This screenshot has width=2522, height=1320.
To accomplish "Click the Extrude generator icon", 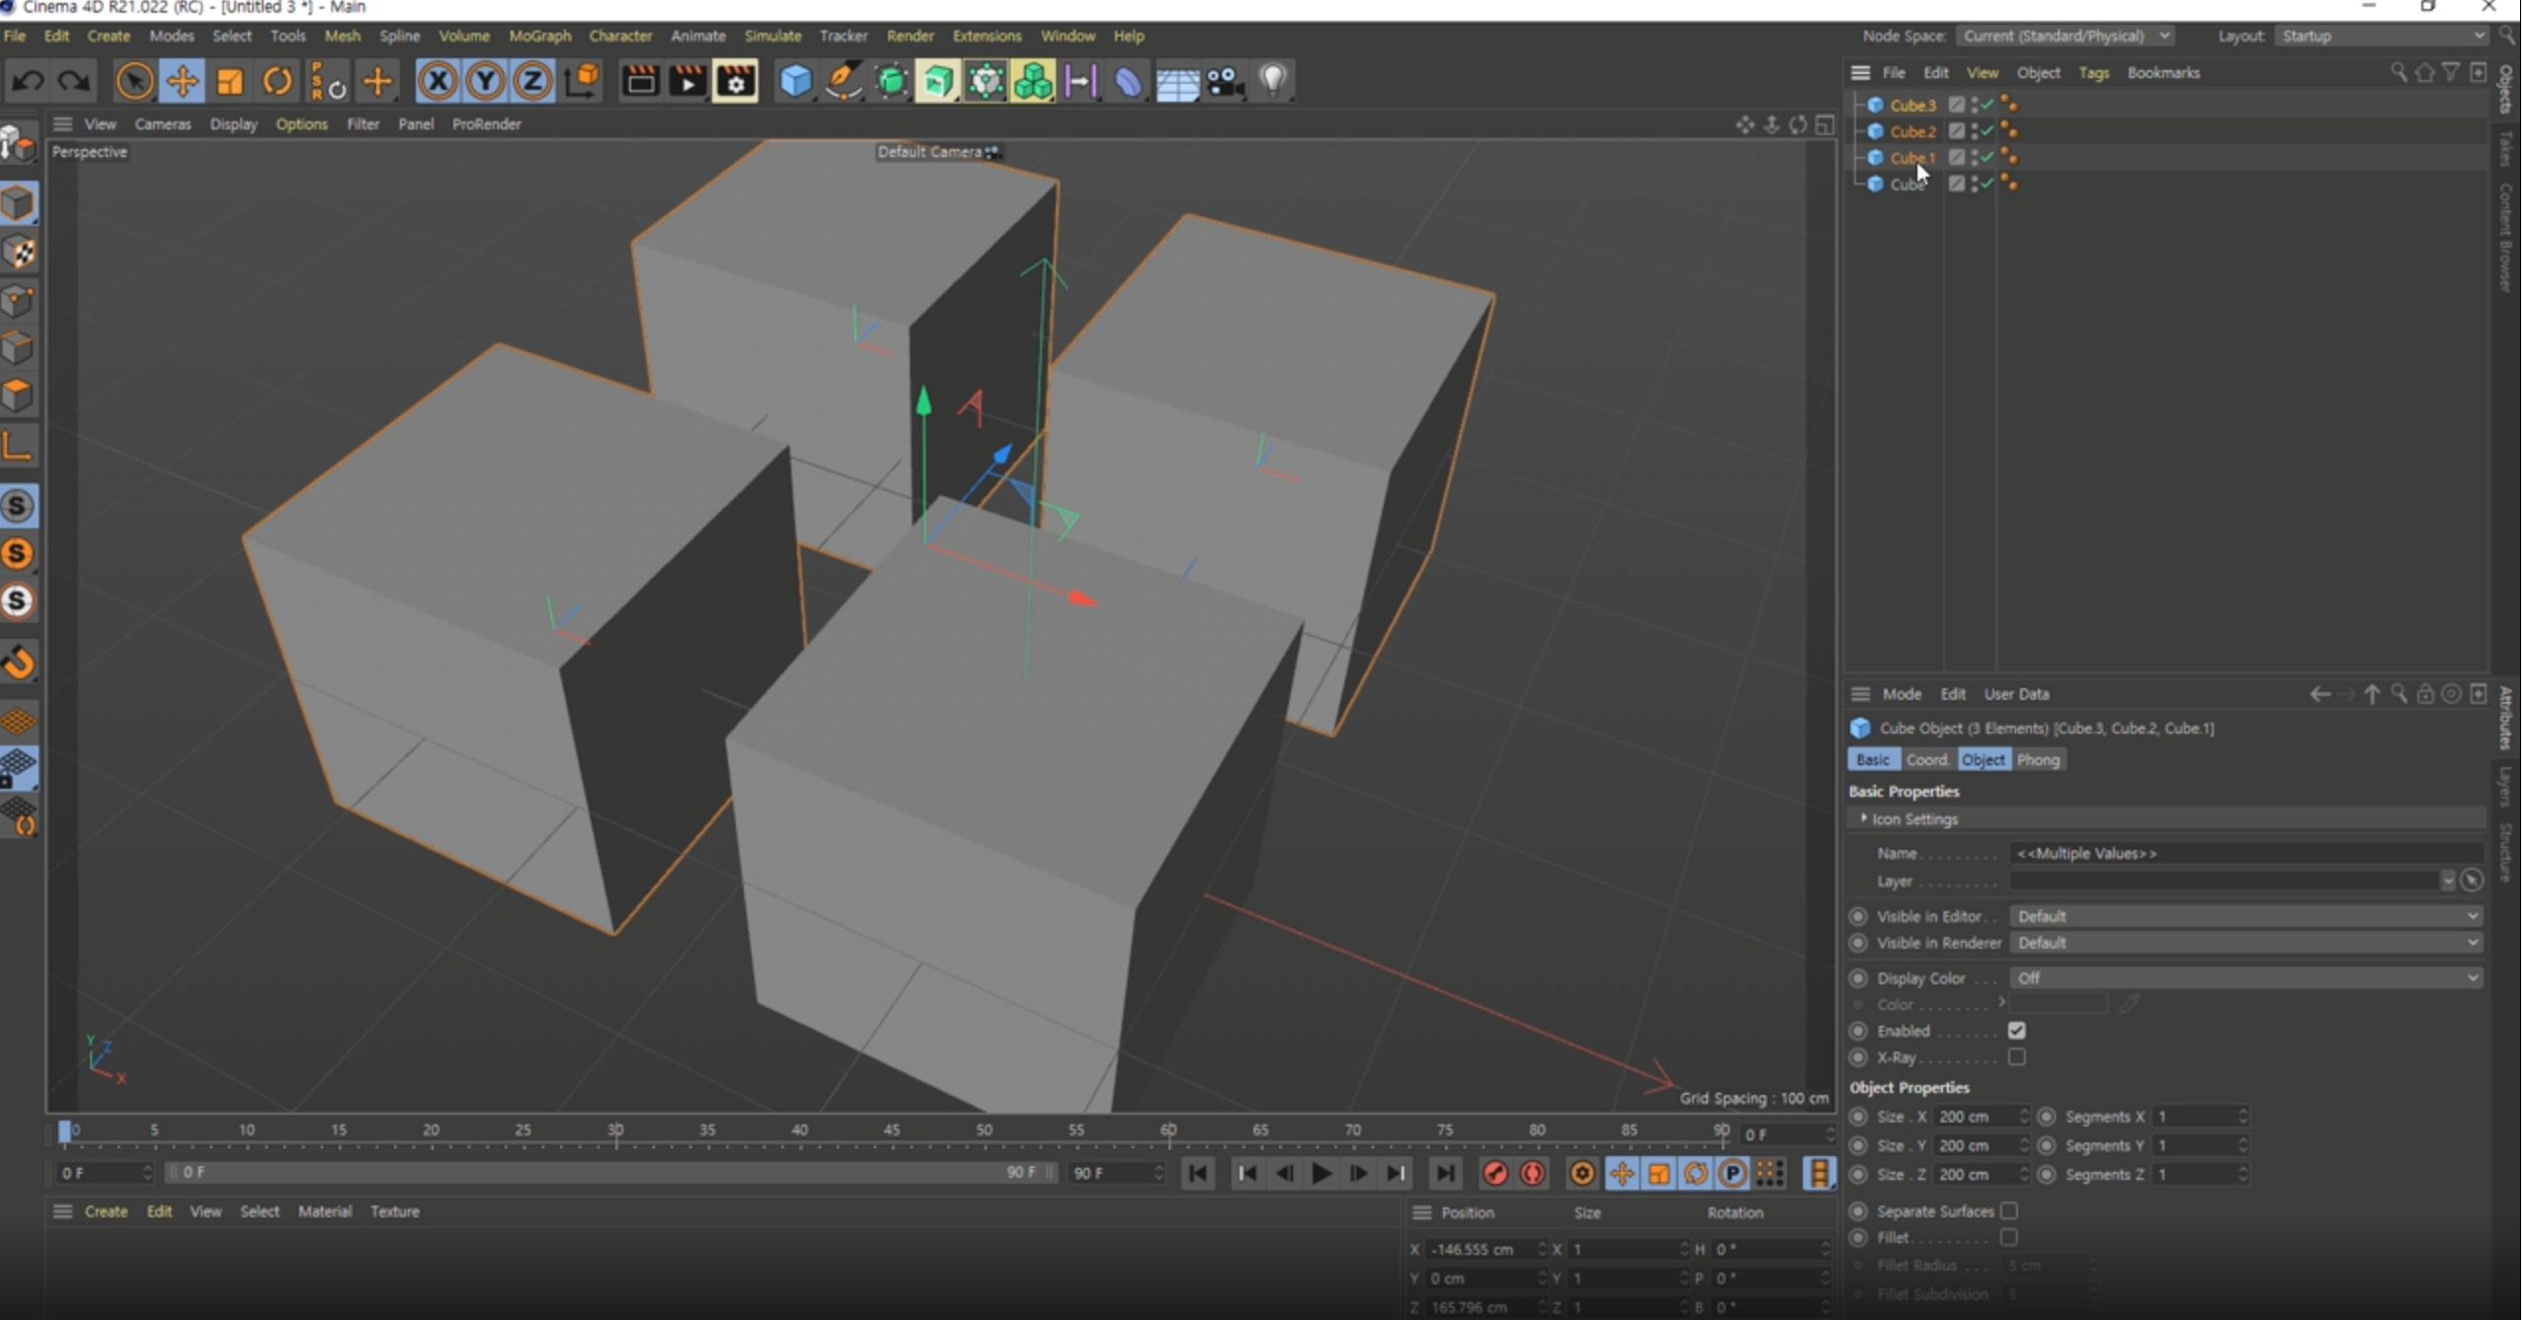I will pyautogui.click(x=937, y=81).
